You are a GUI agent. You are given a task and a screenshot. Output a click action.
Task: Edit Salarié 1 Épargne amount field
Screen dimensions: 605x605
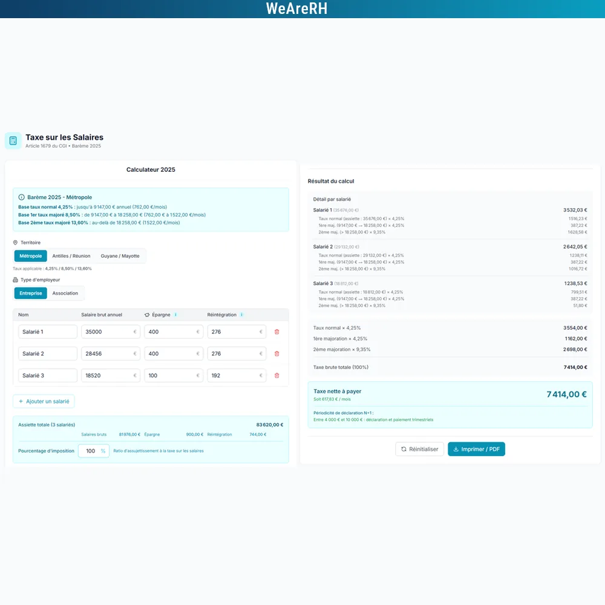point(174,332)
